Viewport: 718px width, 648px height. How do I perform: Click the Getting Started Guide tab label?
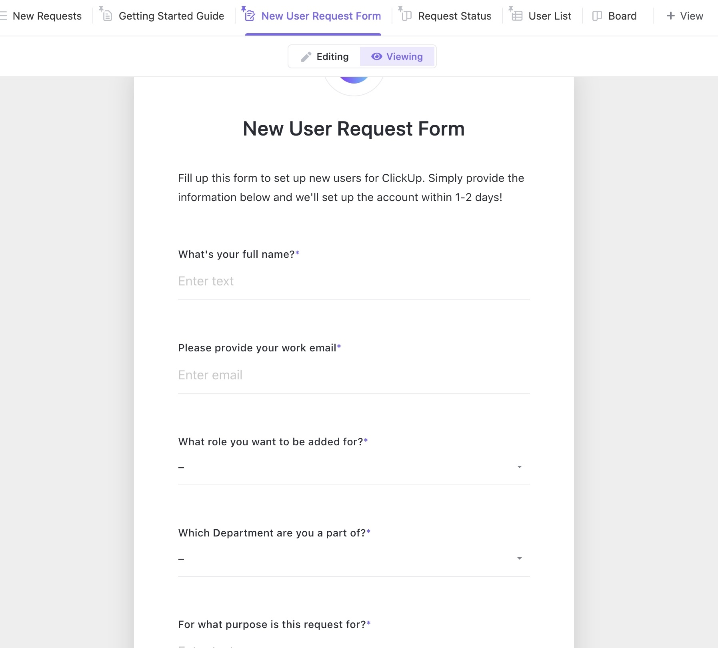tap(171, 16)
